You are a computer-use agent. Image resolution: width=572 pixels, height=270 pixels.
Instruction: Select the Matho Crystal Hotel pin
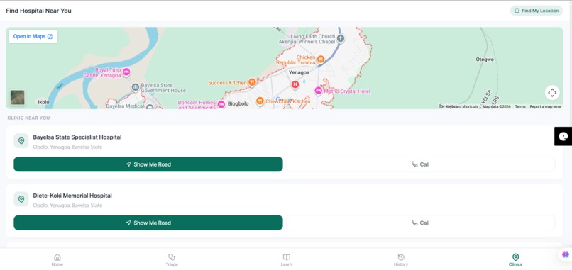pos(319,91)
